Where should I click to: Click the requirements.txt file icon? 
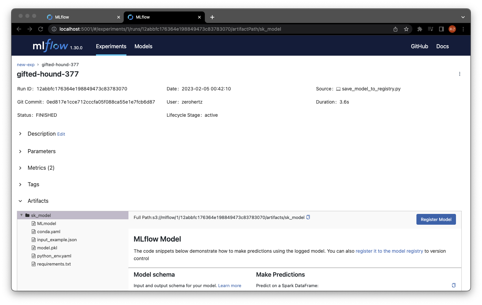point(33,264)
